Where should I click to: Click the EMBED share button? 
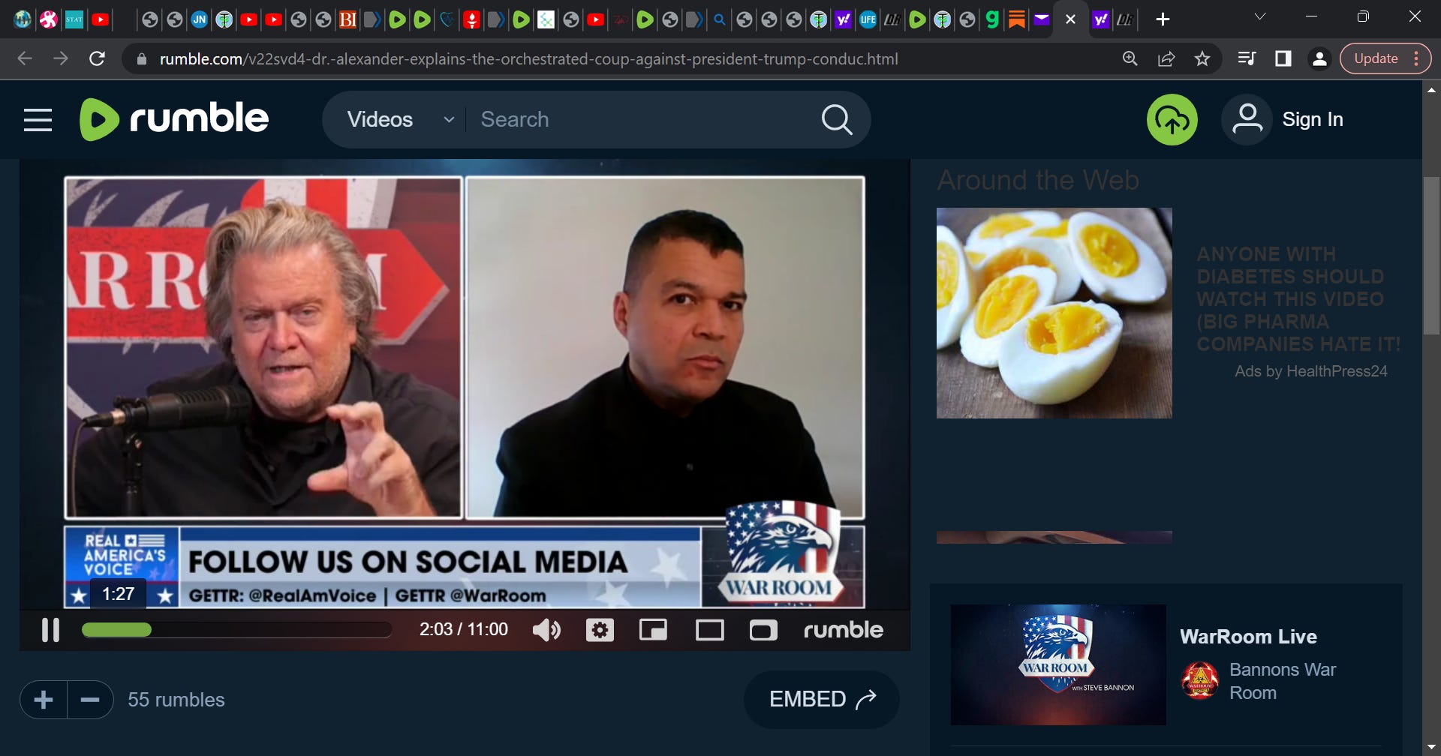coord(822,699)
